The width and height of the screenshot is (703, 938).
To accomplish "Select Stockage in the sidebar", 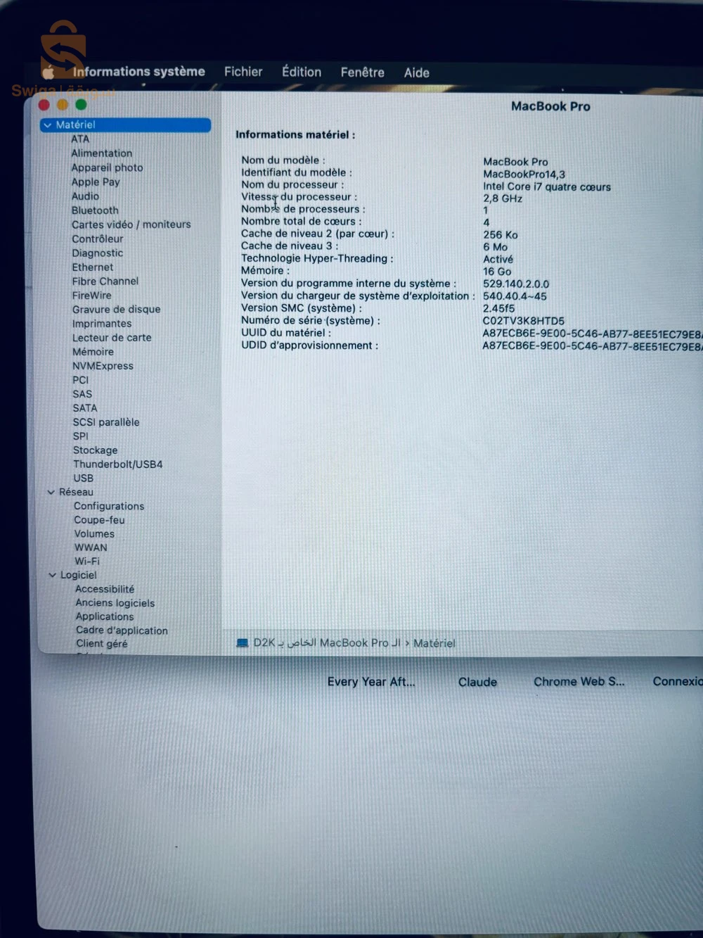I will pos(96,450).
